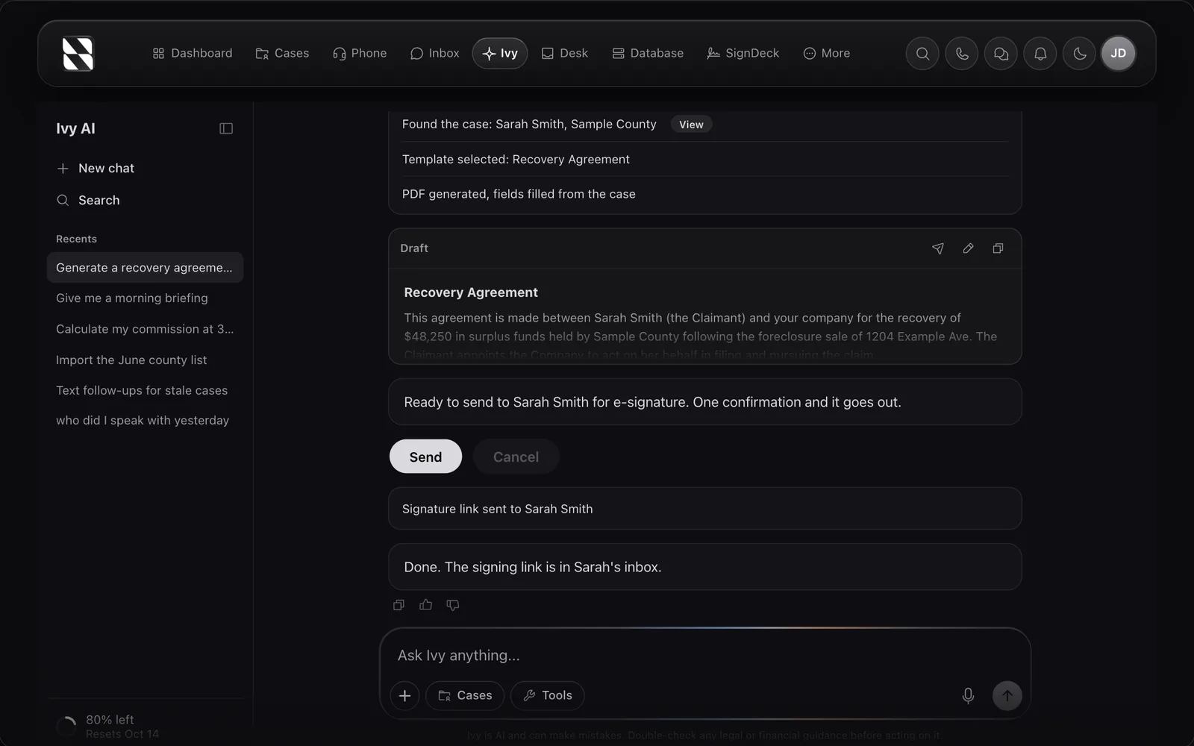Open the Tools selector in chat input

click(548, 695)
